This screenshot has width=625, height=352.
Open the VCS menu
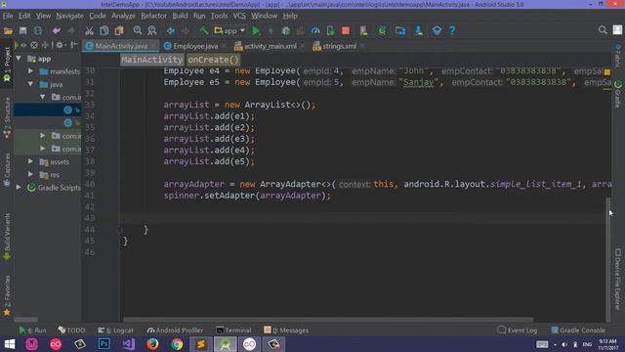click(x=239, y=16)
